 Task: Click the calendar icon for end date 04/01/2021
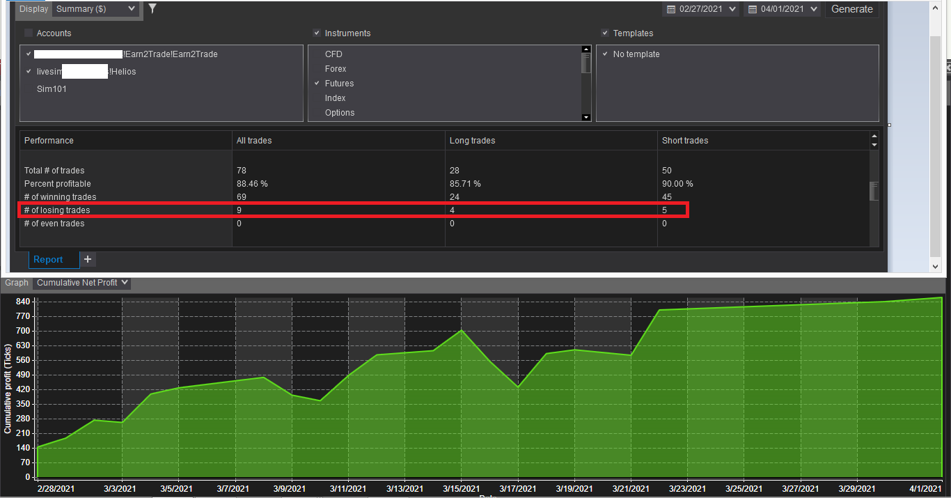[x=753, y=9]
